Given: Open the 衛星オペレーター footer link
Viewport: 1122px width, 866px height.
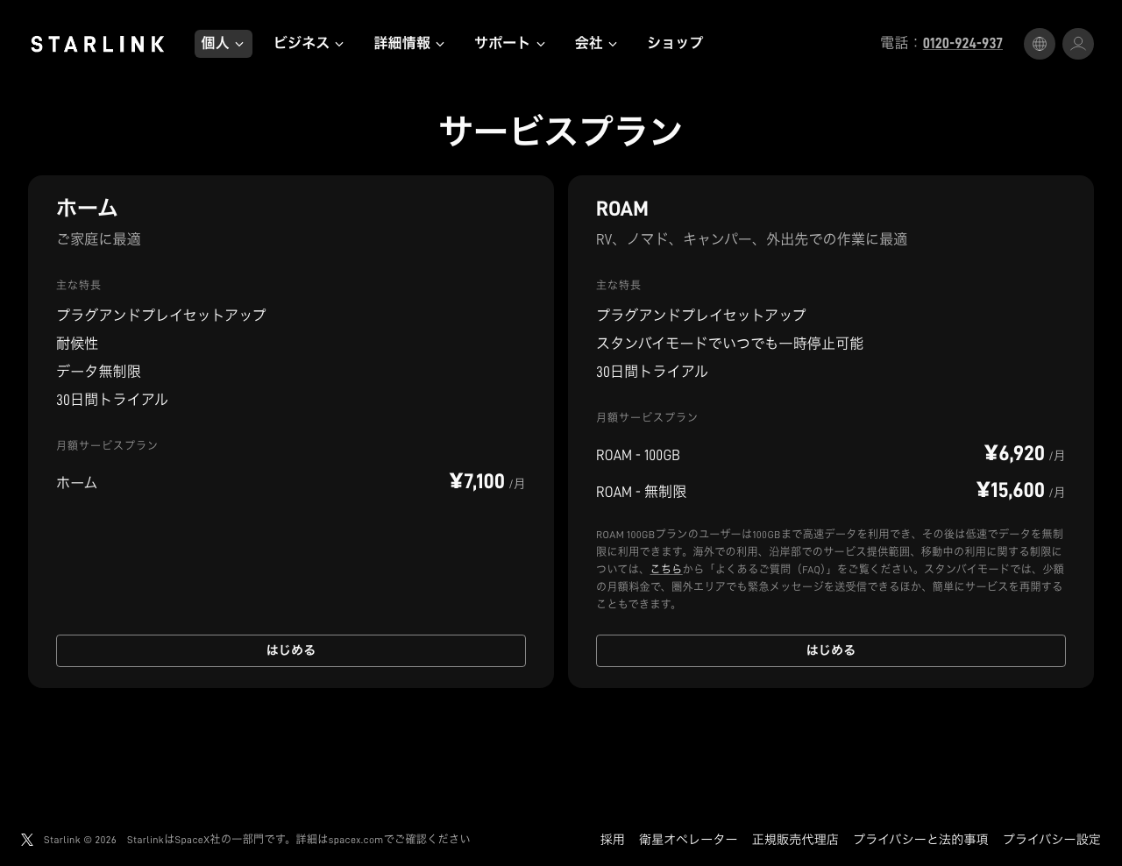Looking at the screenshot, I should [688, 840].
